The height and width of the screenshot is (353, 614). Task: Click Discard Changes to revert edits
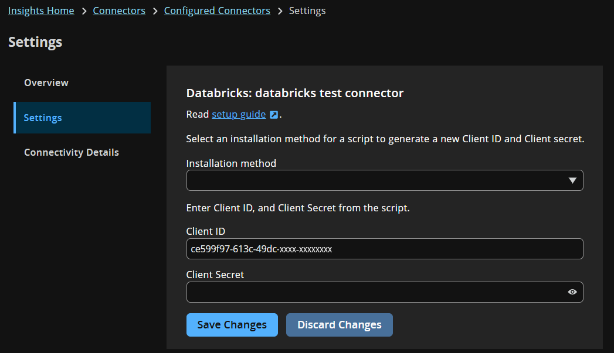(339, 324)
